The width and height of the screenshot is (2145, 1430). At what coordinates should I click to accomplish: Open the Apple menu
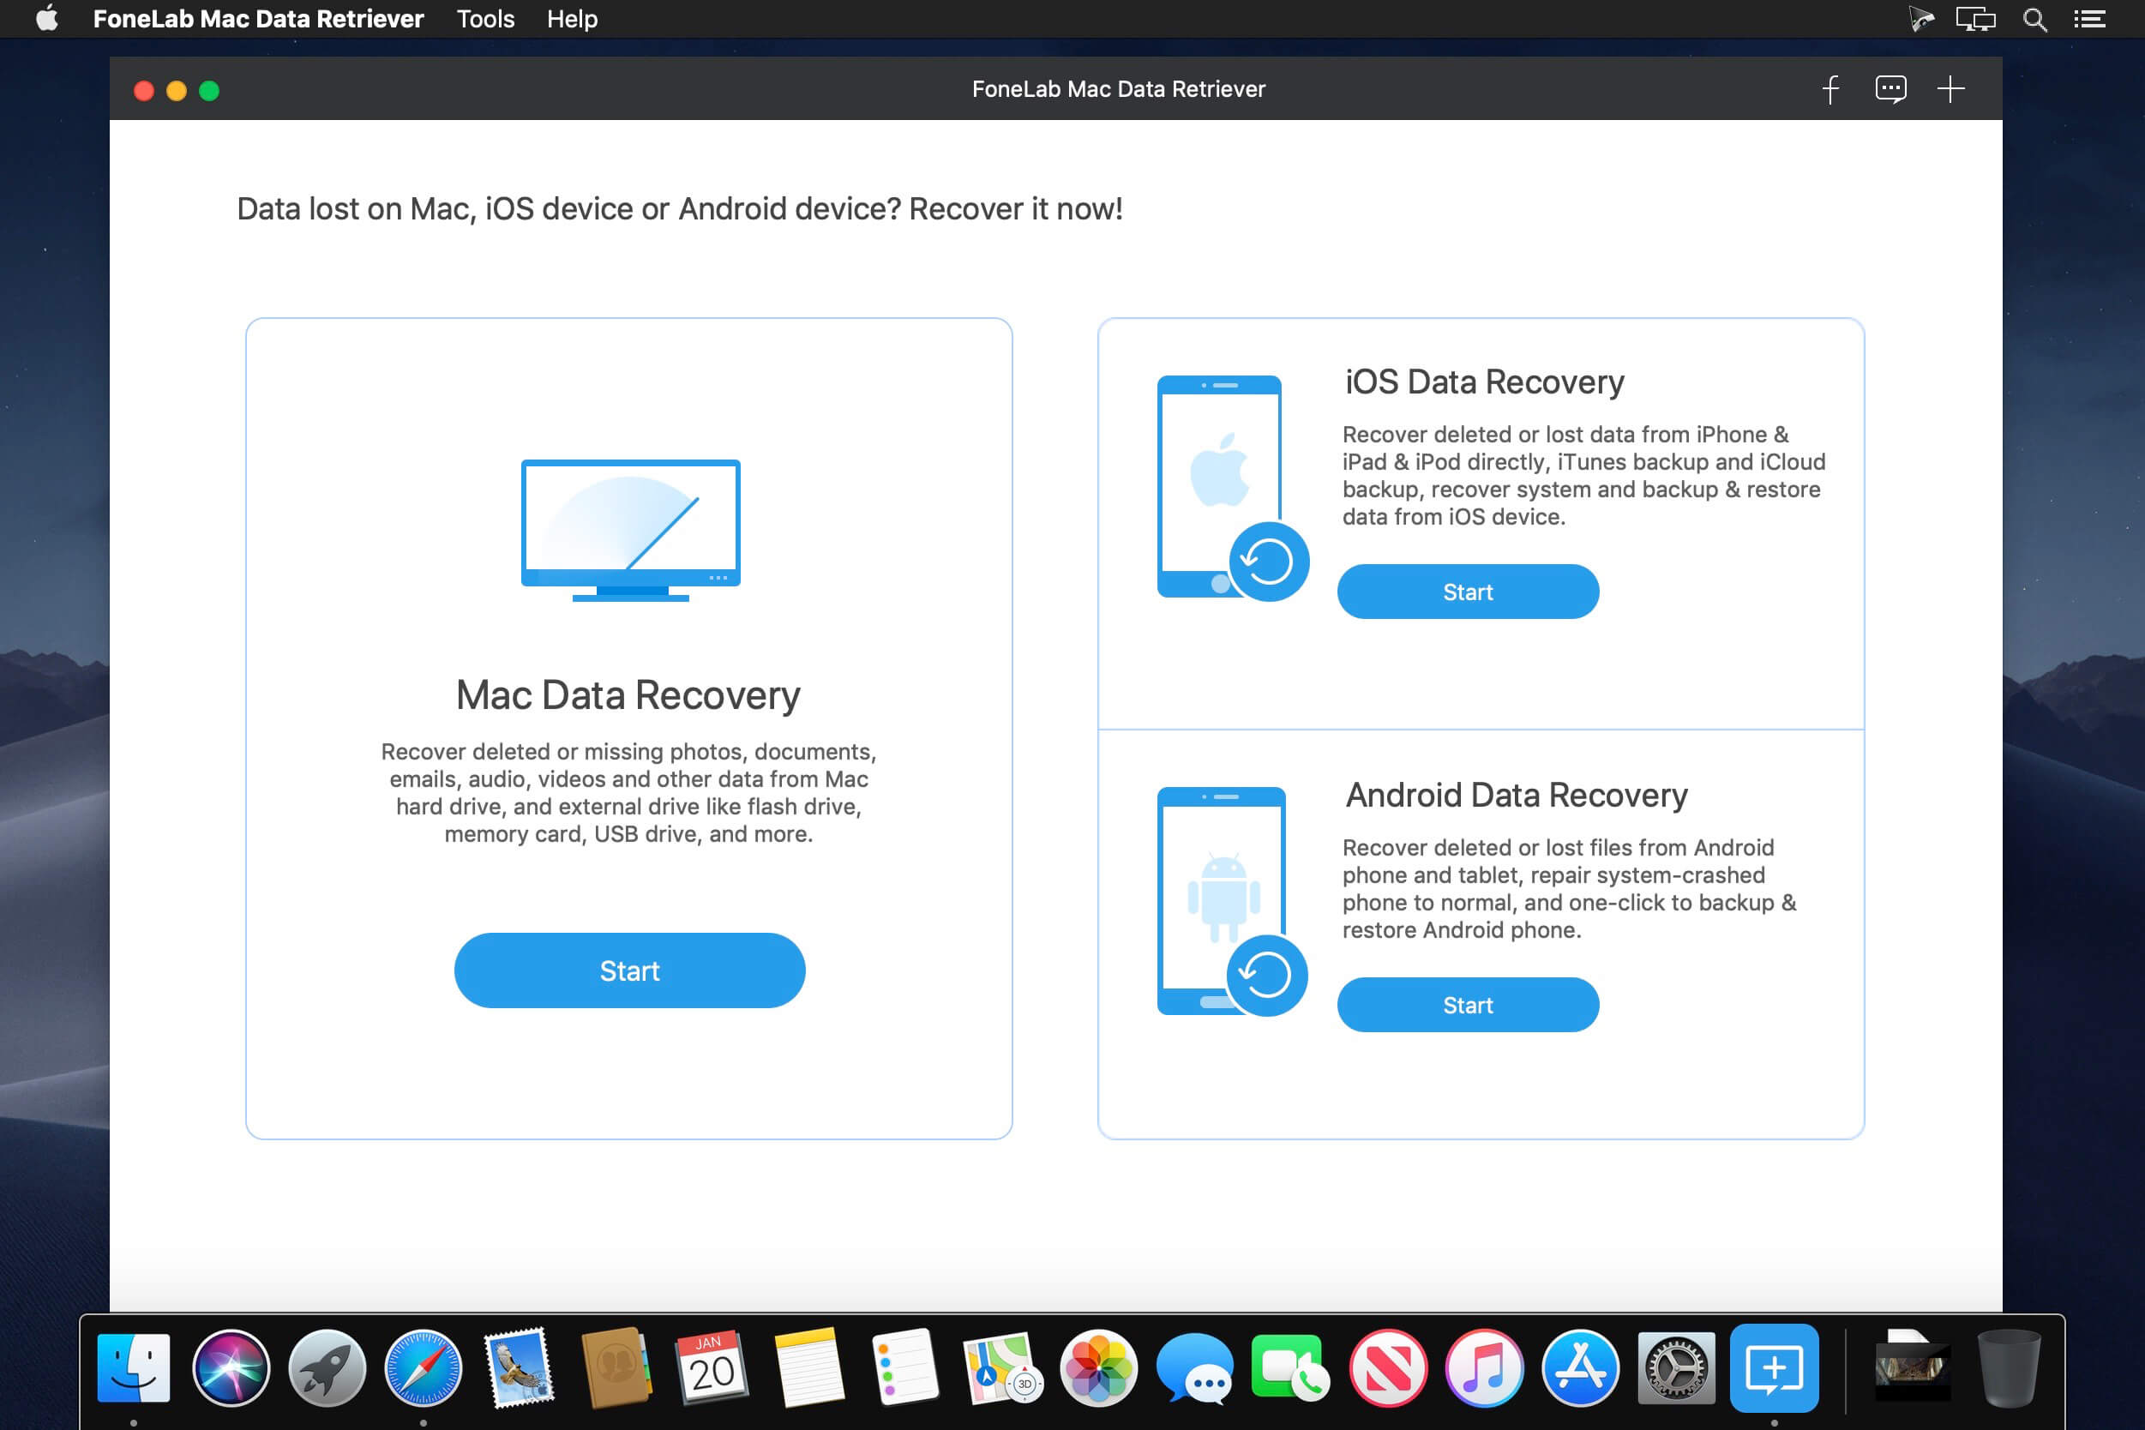47,19
